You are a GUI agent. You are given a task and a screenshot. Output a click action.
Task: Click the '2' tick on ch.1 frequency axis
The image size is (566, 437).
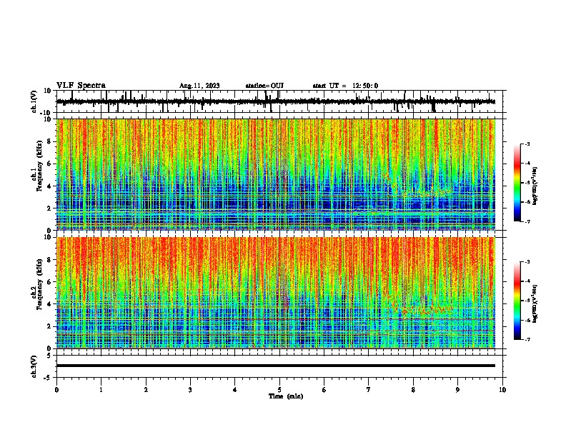pos(50,209)
